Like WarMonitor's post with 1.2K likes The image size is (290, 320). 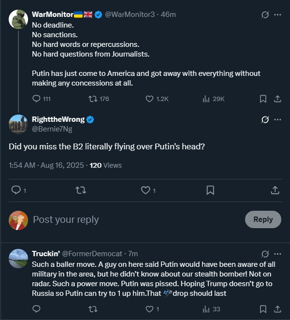point(150,99)
